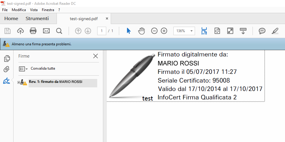Send file by email envelope icon
The width and height of the screenshot is (285, 142).
point(46,31)
